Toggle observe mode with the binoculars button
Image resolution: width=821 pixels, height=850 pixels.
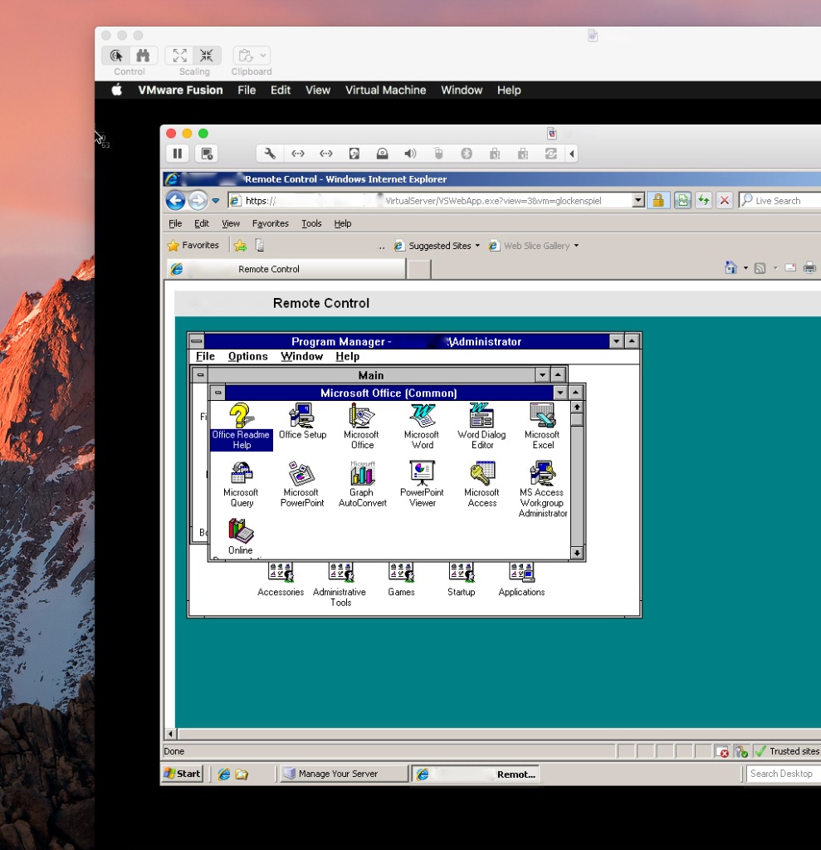tap(144, 56)
